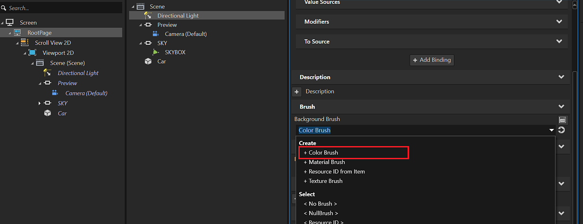
Task: Select RootPage in the project tree
Action: [40, 33]
